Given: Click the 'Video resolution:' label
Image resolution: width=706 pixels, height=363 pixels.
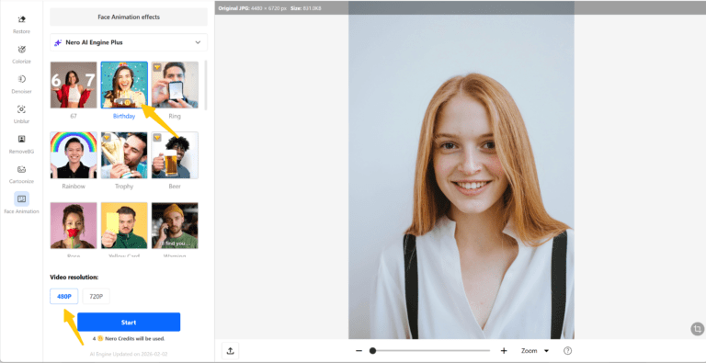Looking at the screenshot, I should pyautogui.click(x=74, y=277).
